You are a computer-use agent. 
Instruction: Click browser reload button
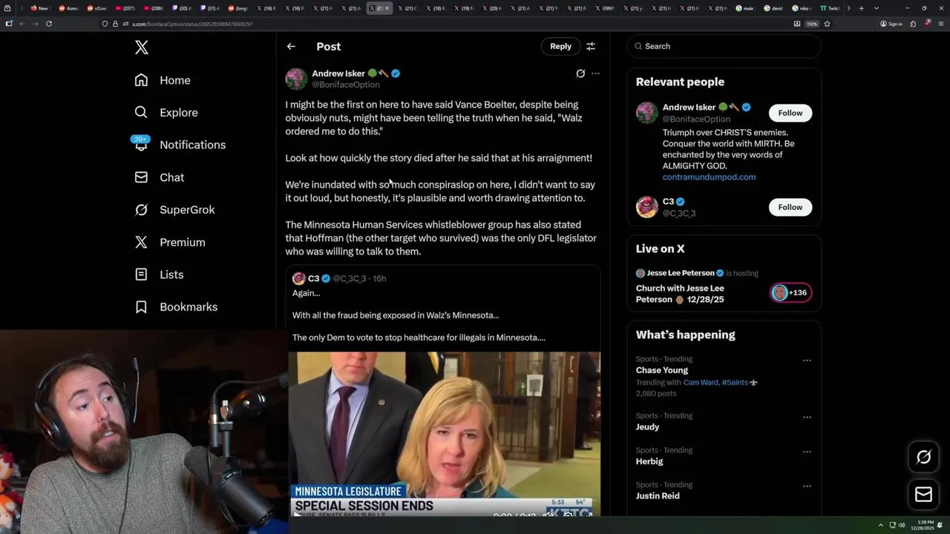(49, 24)
